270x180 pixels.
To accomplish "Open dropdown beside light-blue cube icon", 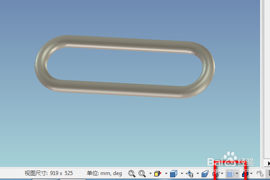I will coord(237,173).
